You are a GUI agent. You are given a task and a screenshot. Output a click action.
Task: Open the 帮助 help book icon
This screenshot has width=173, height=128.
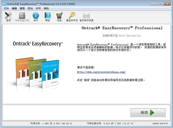coord(48,17)
